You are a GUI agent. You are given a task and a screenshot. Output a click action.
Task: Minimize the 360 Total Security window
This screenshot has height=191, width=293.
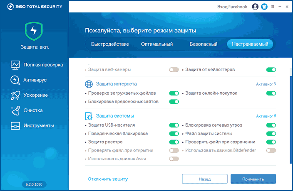click(280, 7)
